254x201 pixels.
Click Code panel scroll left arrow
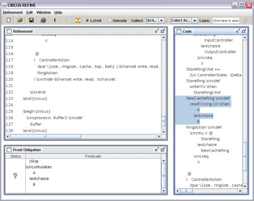[177, 191]
